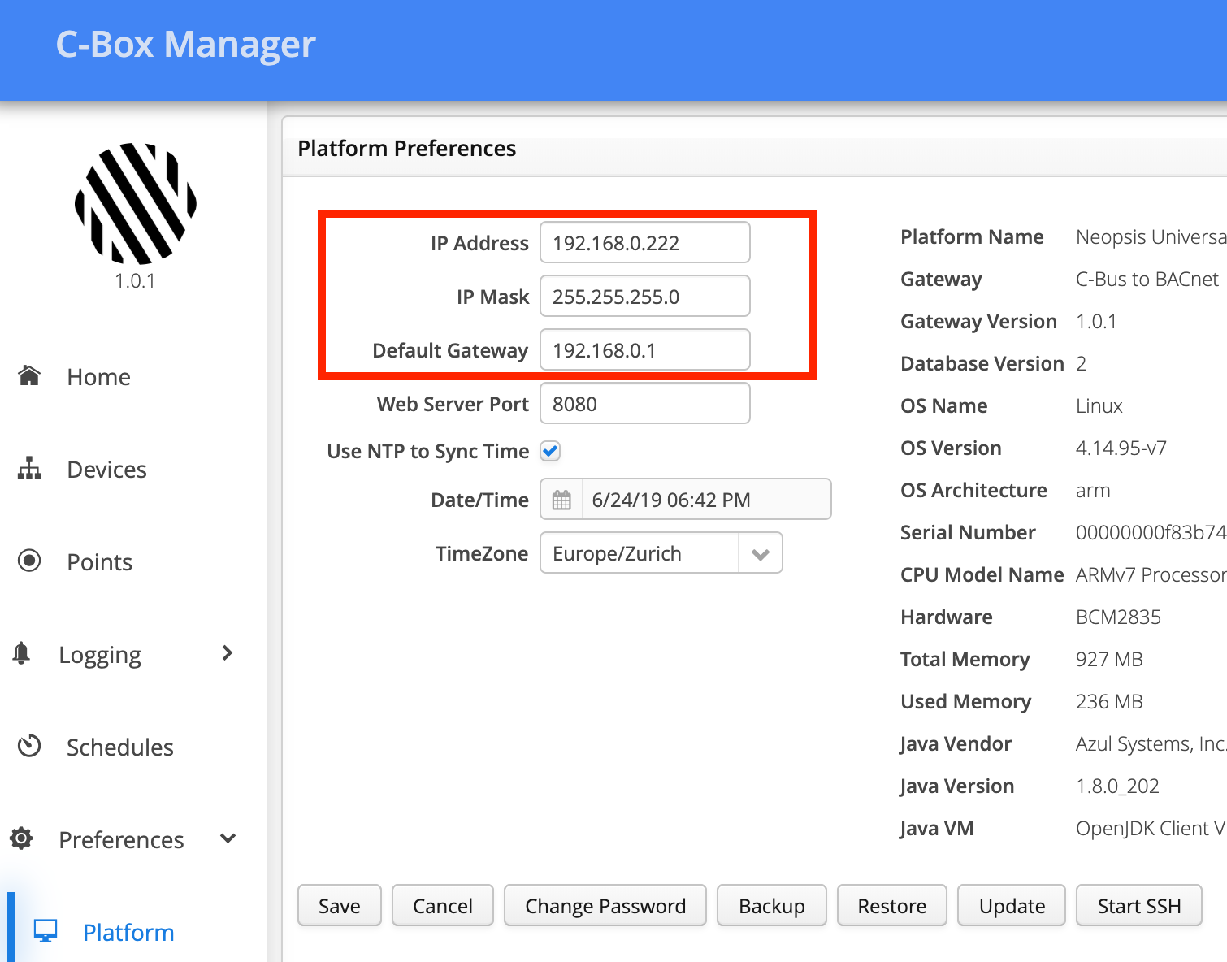The image size is (1227, 962).
Task: Click the Devices network icon
Action: coord(29,469)
